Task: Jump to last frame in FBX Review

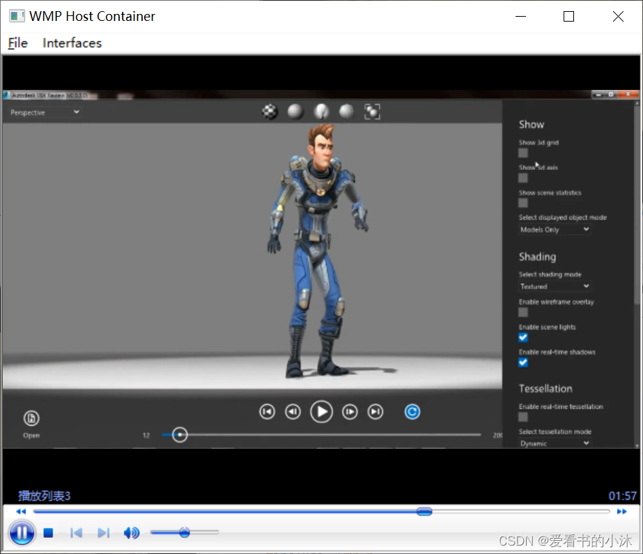Action: click(x=375, y=412)
